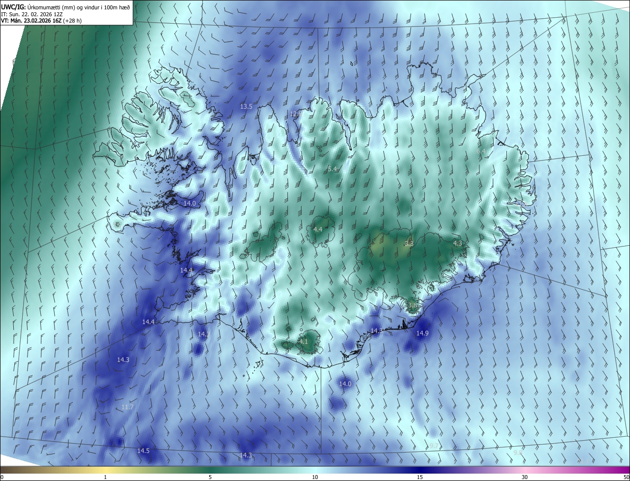Click the 3.3 value label on the map

(409, 243)
